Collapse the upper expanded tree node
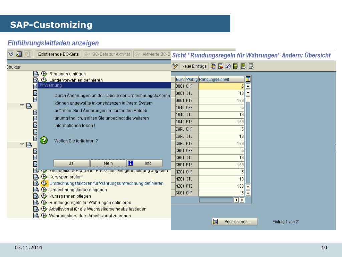The width and height of the screenshot is (342, 257). click(22, 105)
